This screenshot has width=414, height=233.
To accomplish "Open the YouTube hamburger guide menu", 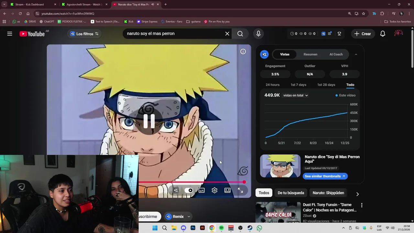I will (x=10, y=34).
